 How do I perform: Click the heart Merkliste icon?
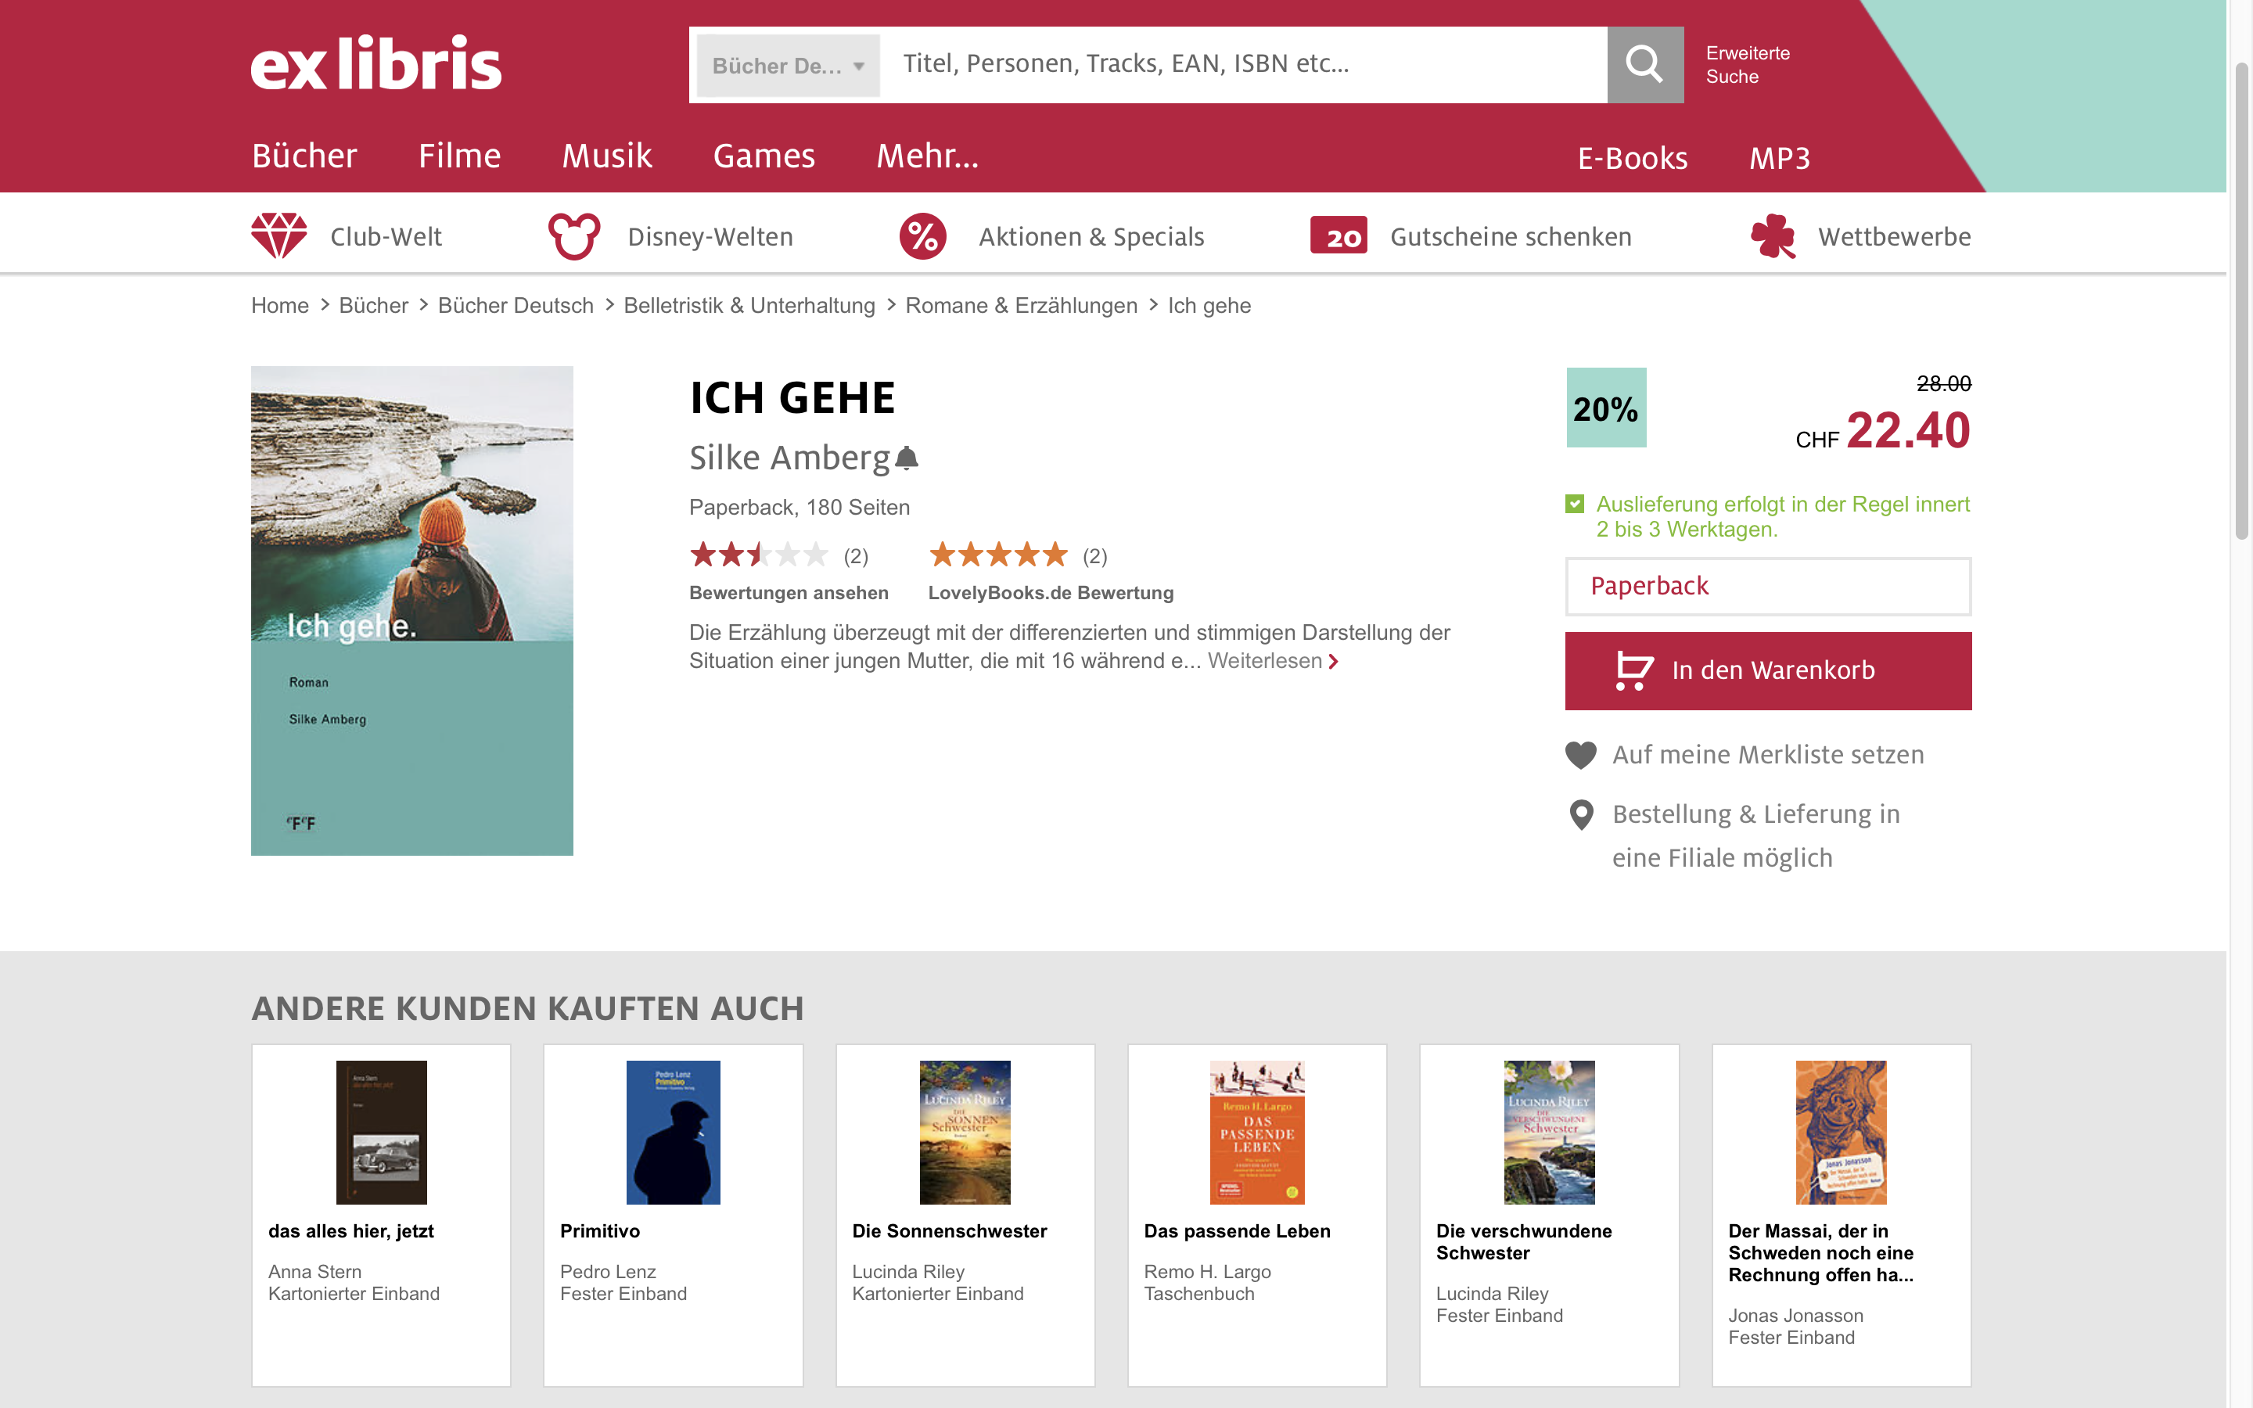(x=1581, y=754)
